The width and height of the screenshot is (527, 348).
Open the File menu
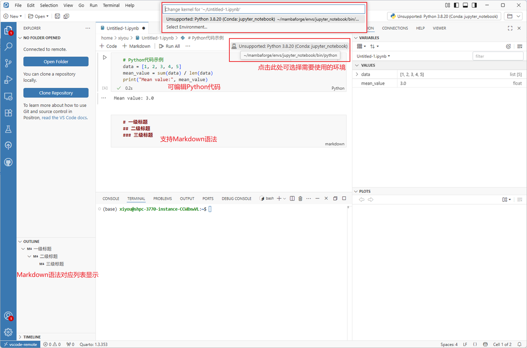click(x=18, y=5)
